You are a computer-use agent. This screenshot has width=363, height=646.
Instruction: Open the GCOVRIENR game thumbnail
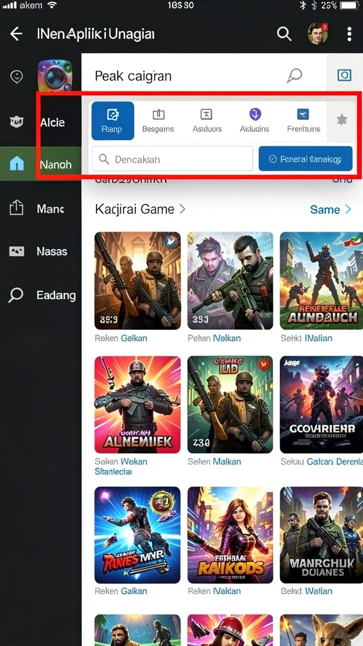coord(321,404)
